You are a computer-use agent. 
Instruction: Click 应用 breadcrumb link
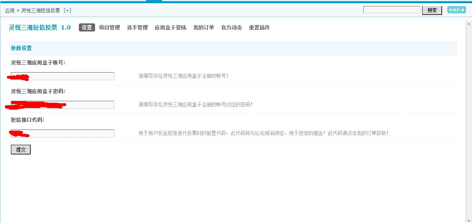coord(10,10)
